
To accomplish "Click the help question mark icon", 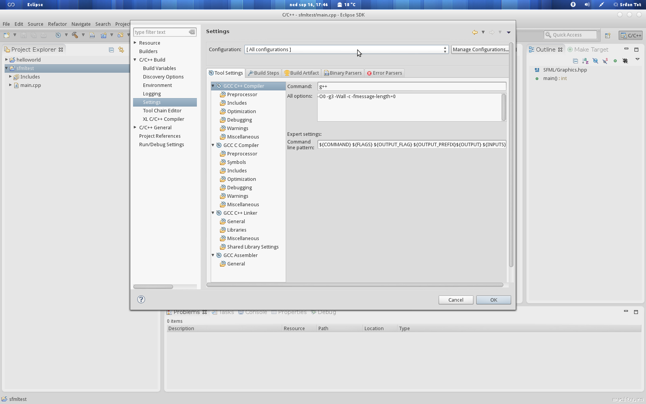I will click(141, 299).
